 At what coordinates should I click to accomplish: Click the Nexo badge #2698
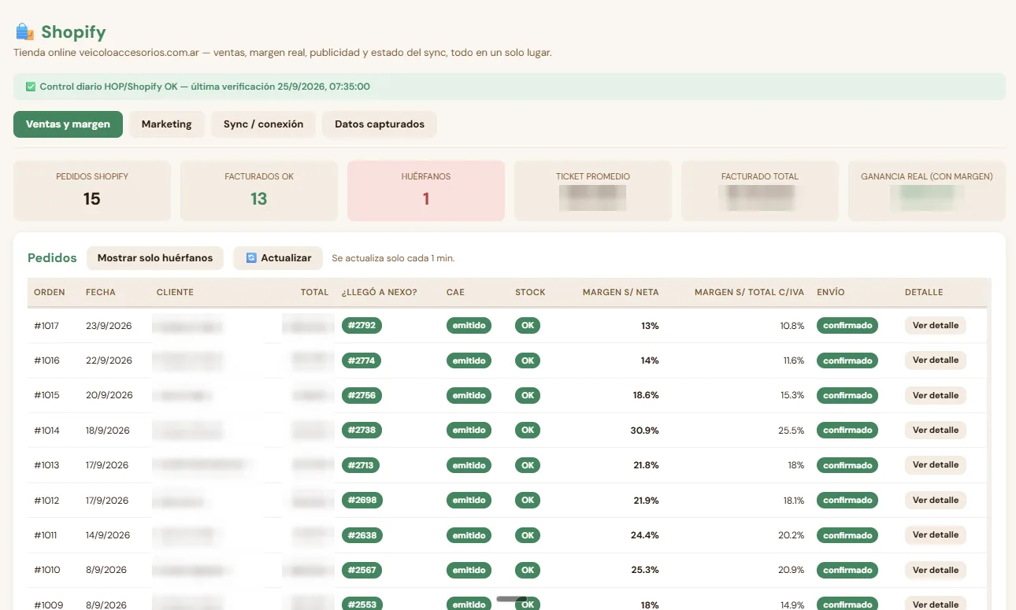pos(362,500)
